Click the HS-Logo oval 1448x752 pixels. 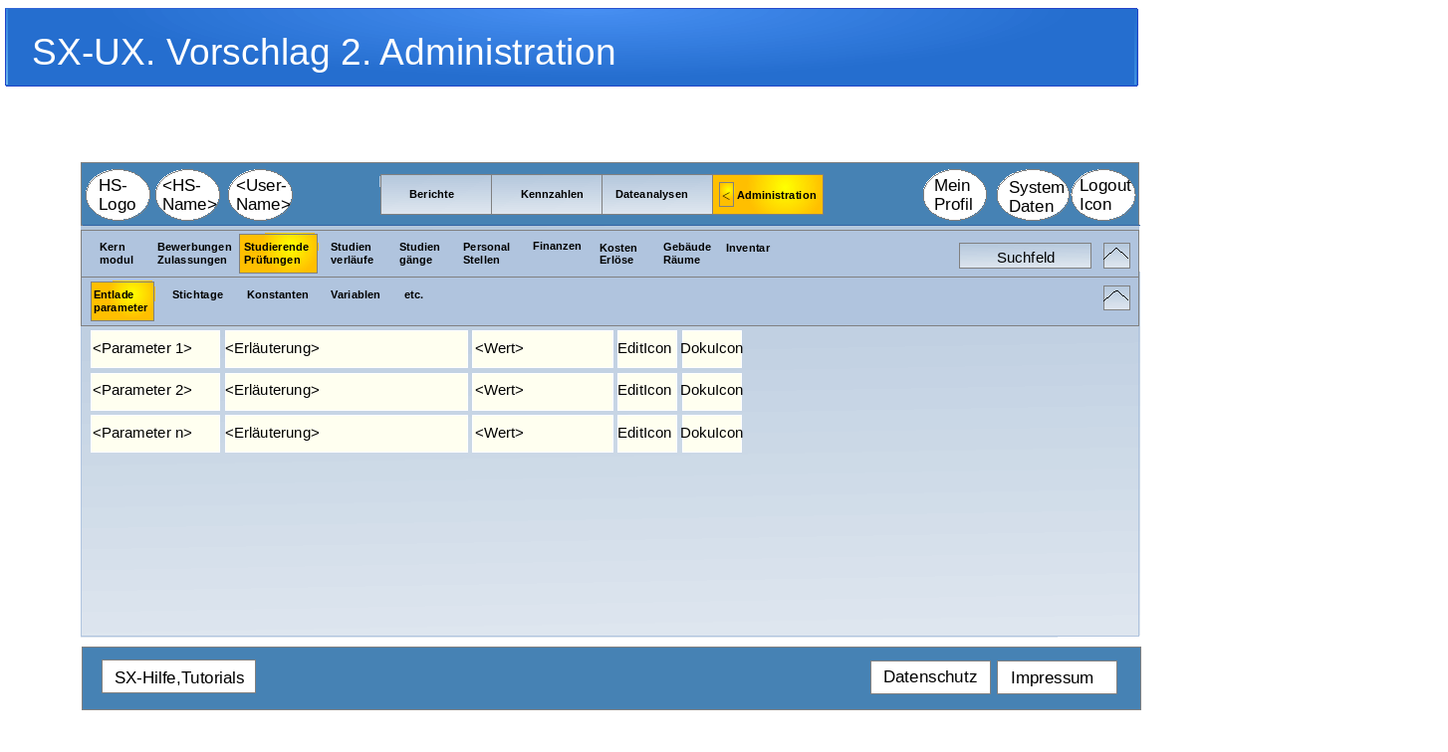(x=118, y=195)
